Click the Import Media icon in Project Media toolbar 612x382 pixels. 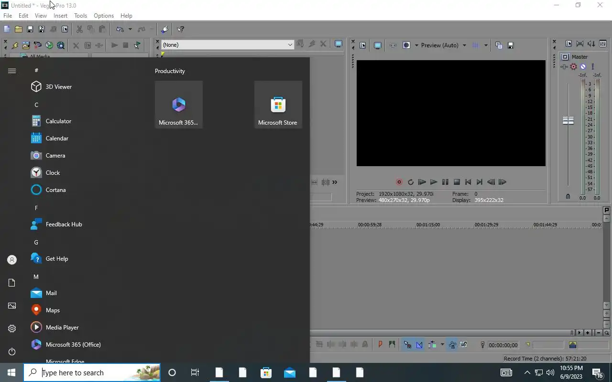point(26,45)
